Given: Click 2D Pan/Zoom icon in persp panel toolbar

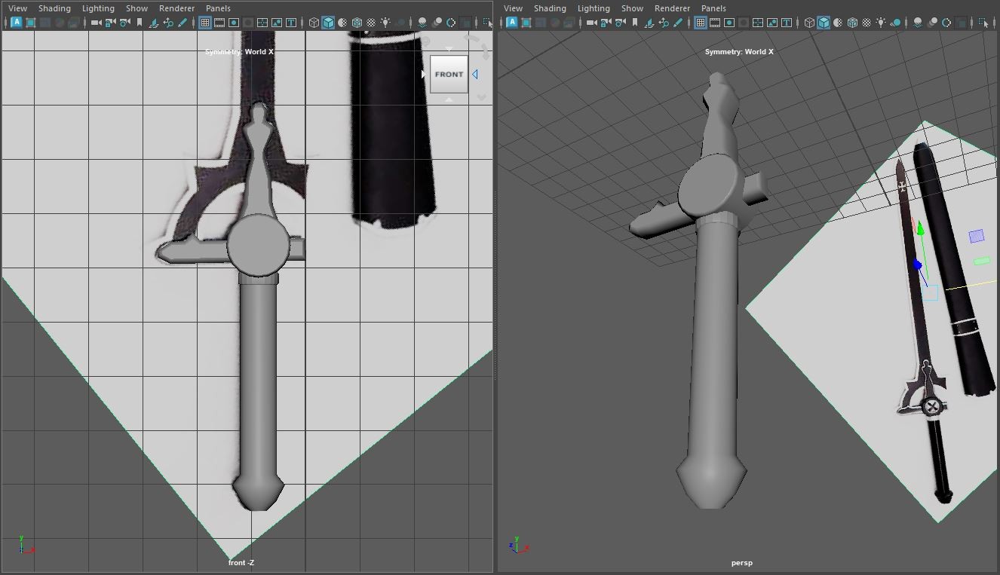Looking at the screenshot, I should (x=663, y=23).
